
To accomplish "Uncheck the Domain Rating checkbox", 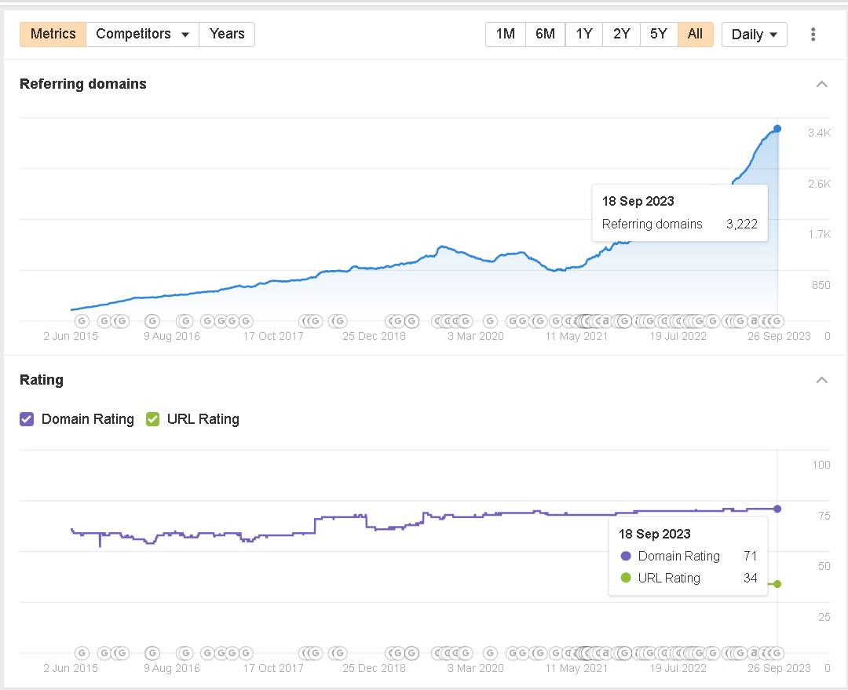I will 27,419.
